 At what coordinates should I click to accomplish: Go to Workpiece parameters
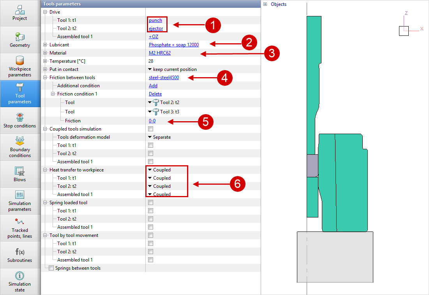(20, 66)
